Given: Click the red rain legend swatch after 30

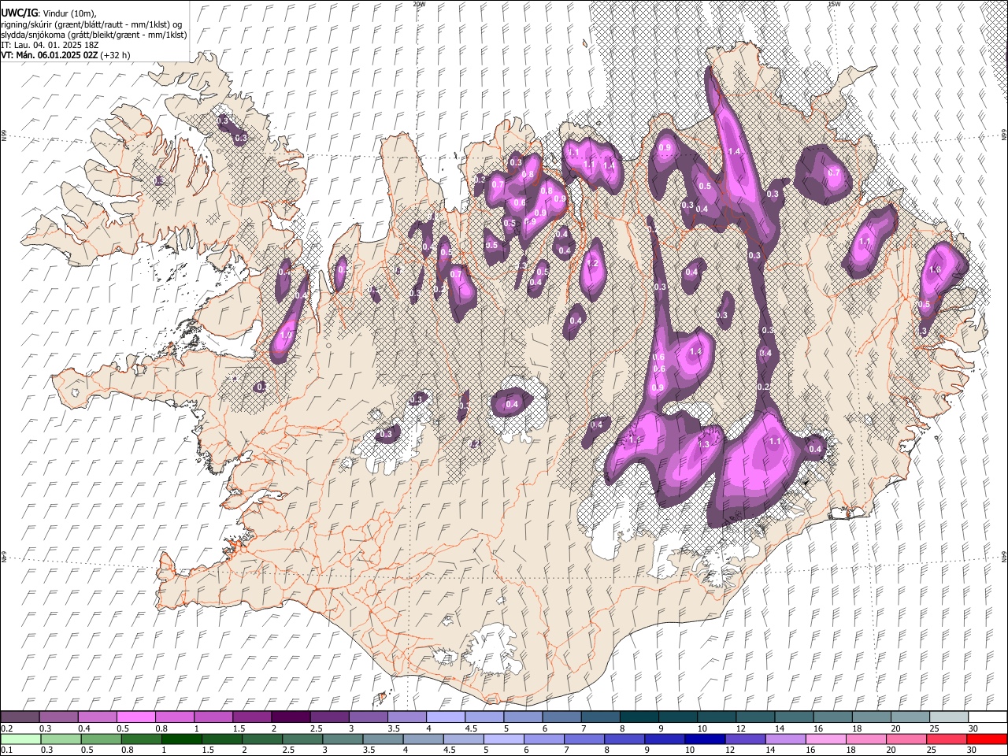Looking at the screenshot, I should pyautogui.click(x=987, y=739).
